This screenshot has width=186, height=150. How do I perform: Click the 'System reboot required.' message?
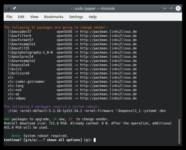(x=46, y=136)
